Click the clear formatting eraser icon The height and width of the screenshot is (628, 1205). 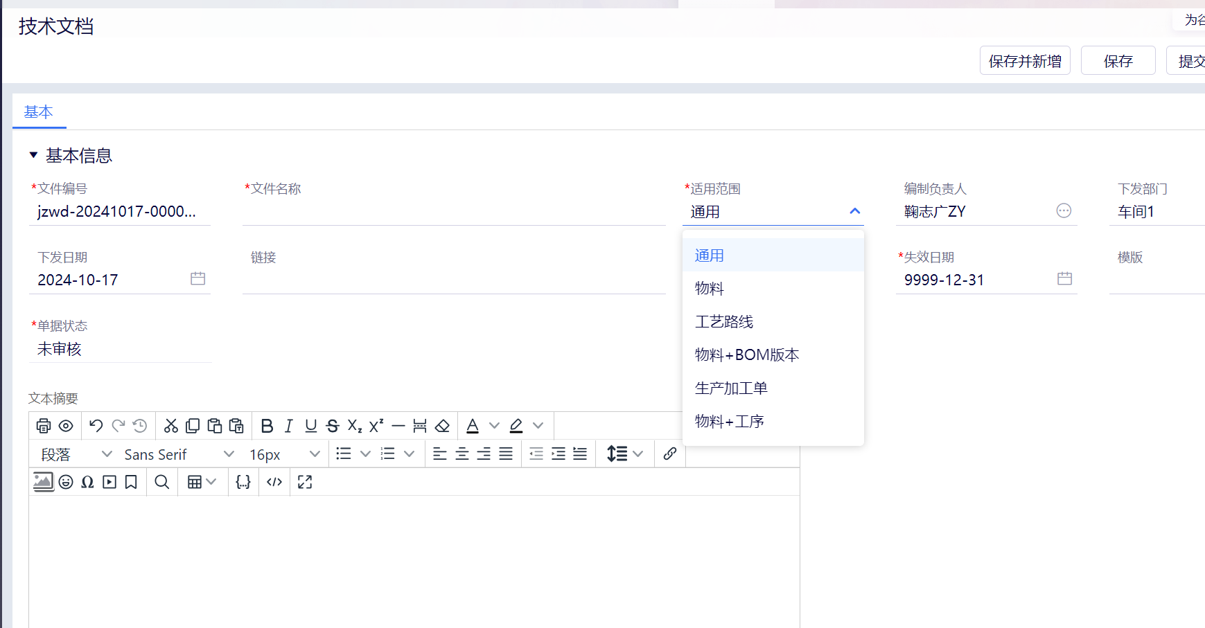(x=442, y=426)
